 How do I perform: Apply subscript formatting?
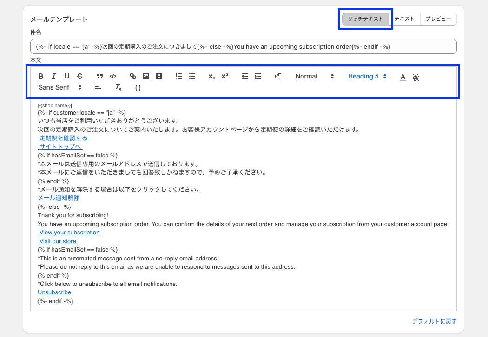point(211,77)
